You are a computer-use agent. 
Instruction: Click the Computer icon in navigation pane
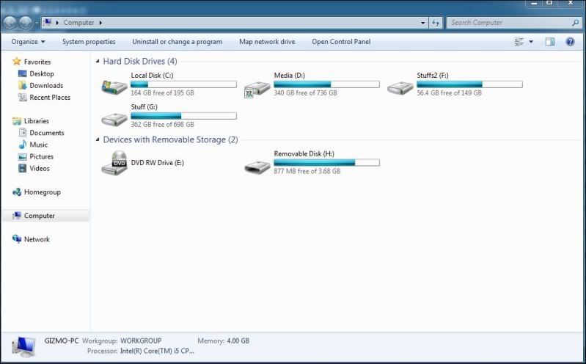[16, 216]
